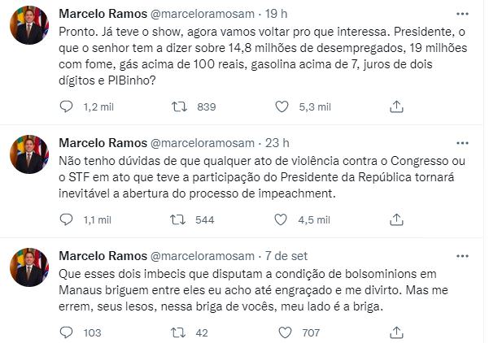
Task: Retweet the tweet with 839 retweets
Action: pyautogui.click(x=179, y=106)
